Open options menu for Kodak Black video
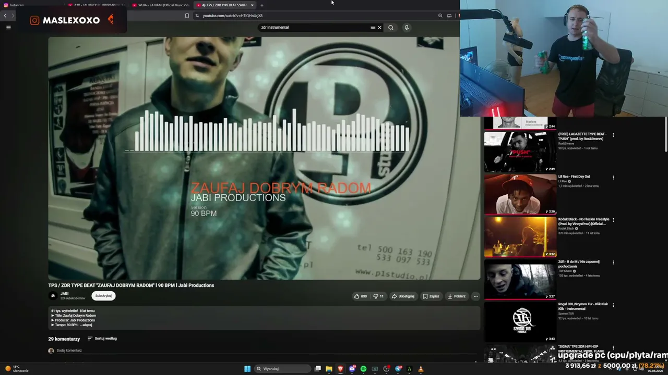This screenshot has width=668, height=375. pyautogui.click(x=613, y=220)
